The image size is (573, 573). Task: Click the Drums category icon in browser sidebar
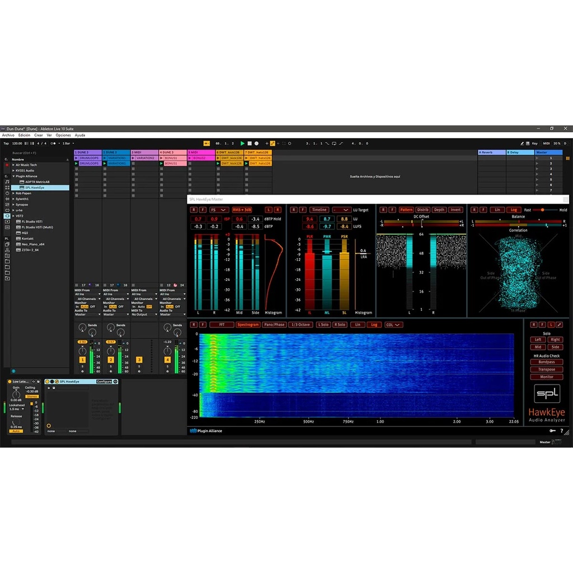7,187
